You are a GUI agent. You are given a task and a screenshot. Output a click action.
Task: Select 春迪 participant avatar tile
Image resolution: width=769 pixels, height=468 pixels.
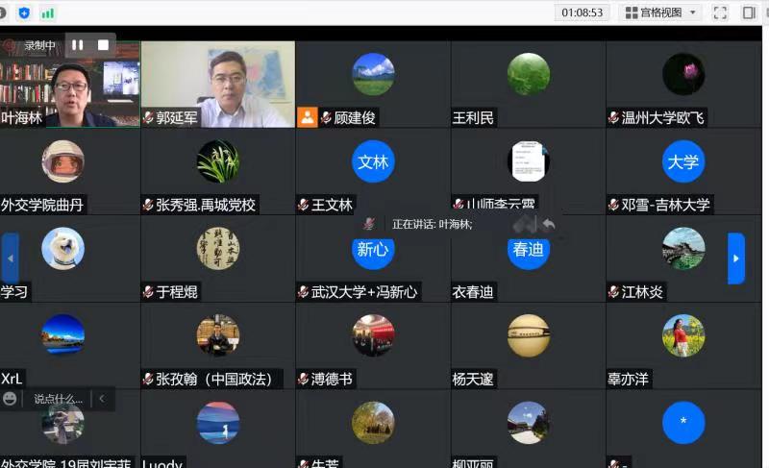tap(528, 249)
